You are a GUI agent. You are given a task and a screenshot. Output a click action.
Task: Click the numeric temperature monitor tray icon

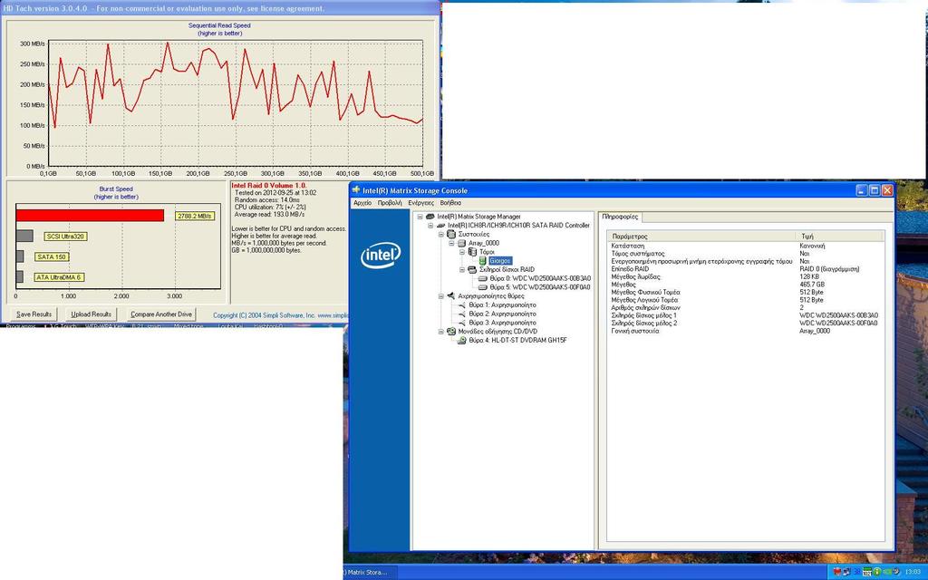[867, 572]
